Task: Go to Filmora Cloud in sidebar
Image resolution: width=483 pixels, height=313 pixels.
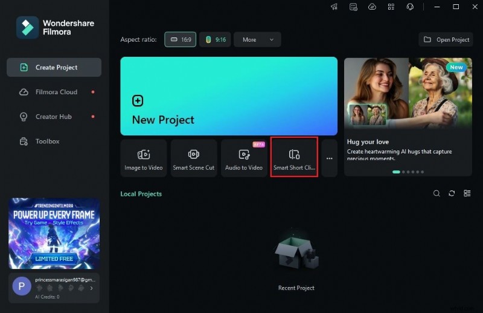Action: 56,92
